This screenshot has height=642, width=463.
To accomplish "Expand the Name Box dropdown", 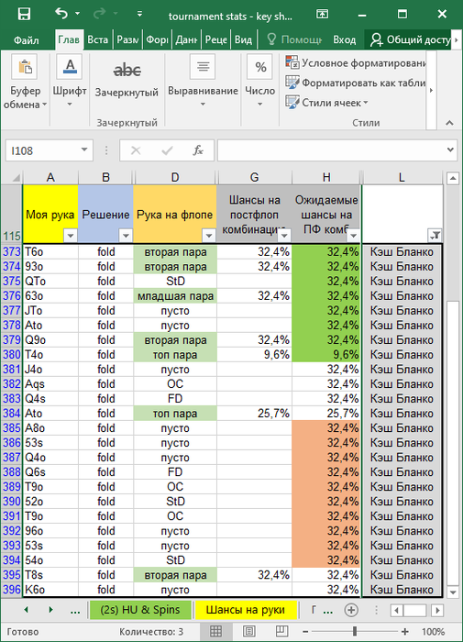I will click(84, 149).
